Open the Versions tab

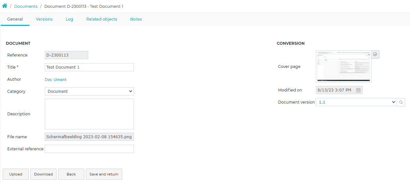tap(44, 19)
